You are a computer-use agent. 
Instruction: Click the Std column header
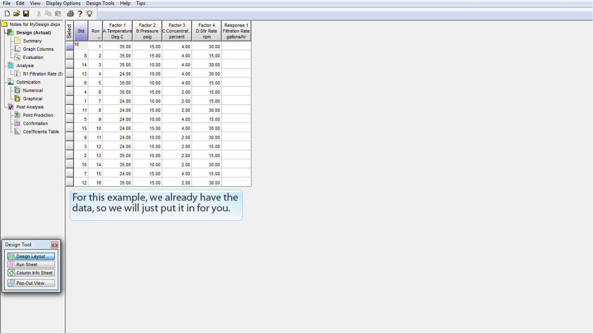click(81, 31)
